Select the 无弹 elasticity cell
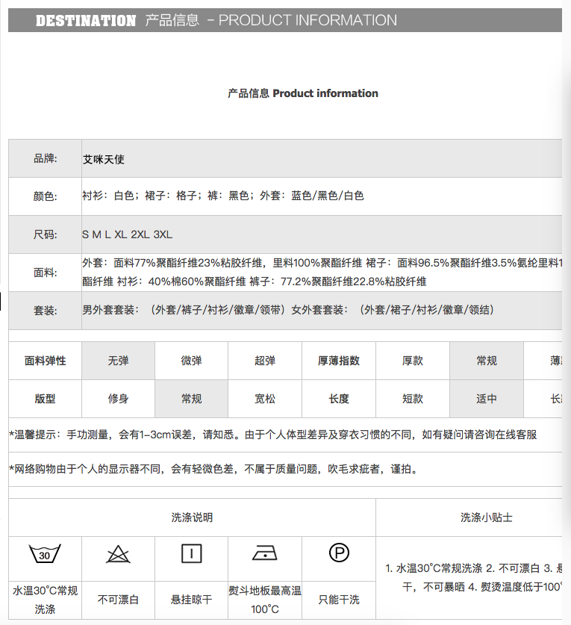Viewport: 571px width, 625px height. [119, 361]
